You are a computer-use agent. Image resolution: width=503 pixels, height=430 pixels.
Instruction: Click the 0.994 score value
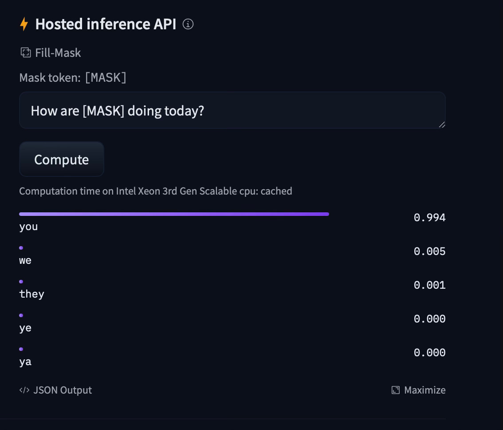(429, 218)
